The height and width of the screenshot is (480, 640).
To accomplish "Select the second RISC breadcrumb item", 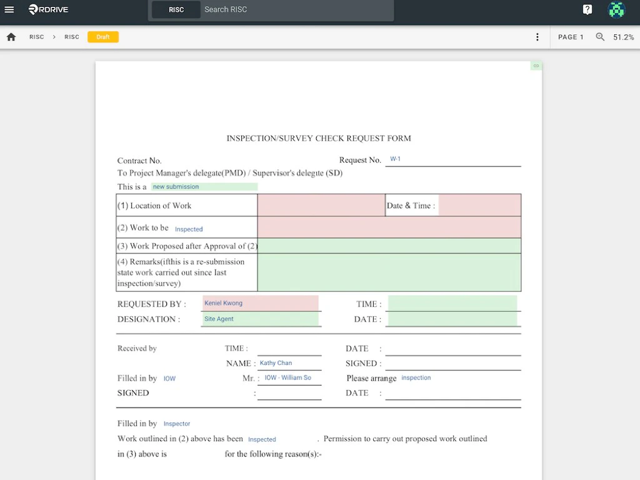I will [x=71, y=37].
